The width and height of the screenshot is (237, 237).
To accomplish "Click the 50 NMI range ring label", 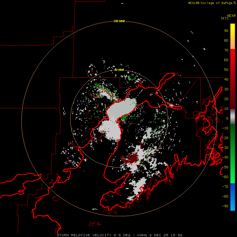I will [119, 70].
